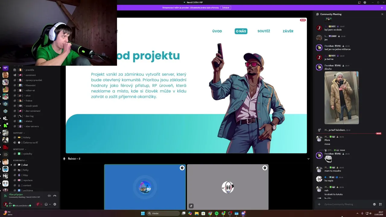This screenshot has height=217, width=386.
Task: Collapse the Řečníci speakers section chevron
Action: tap(308, 159)
